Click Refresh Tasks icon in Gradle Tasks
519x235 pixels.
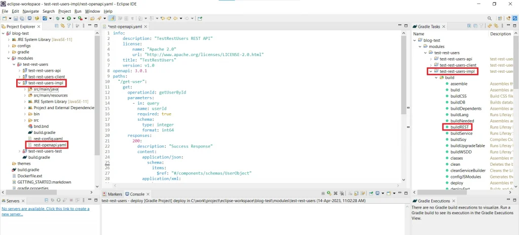[490, 26]
